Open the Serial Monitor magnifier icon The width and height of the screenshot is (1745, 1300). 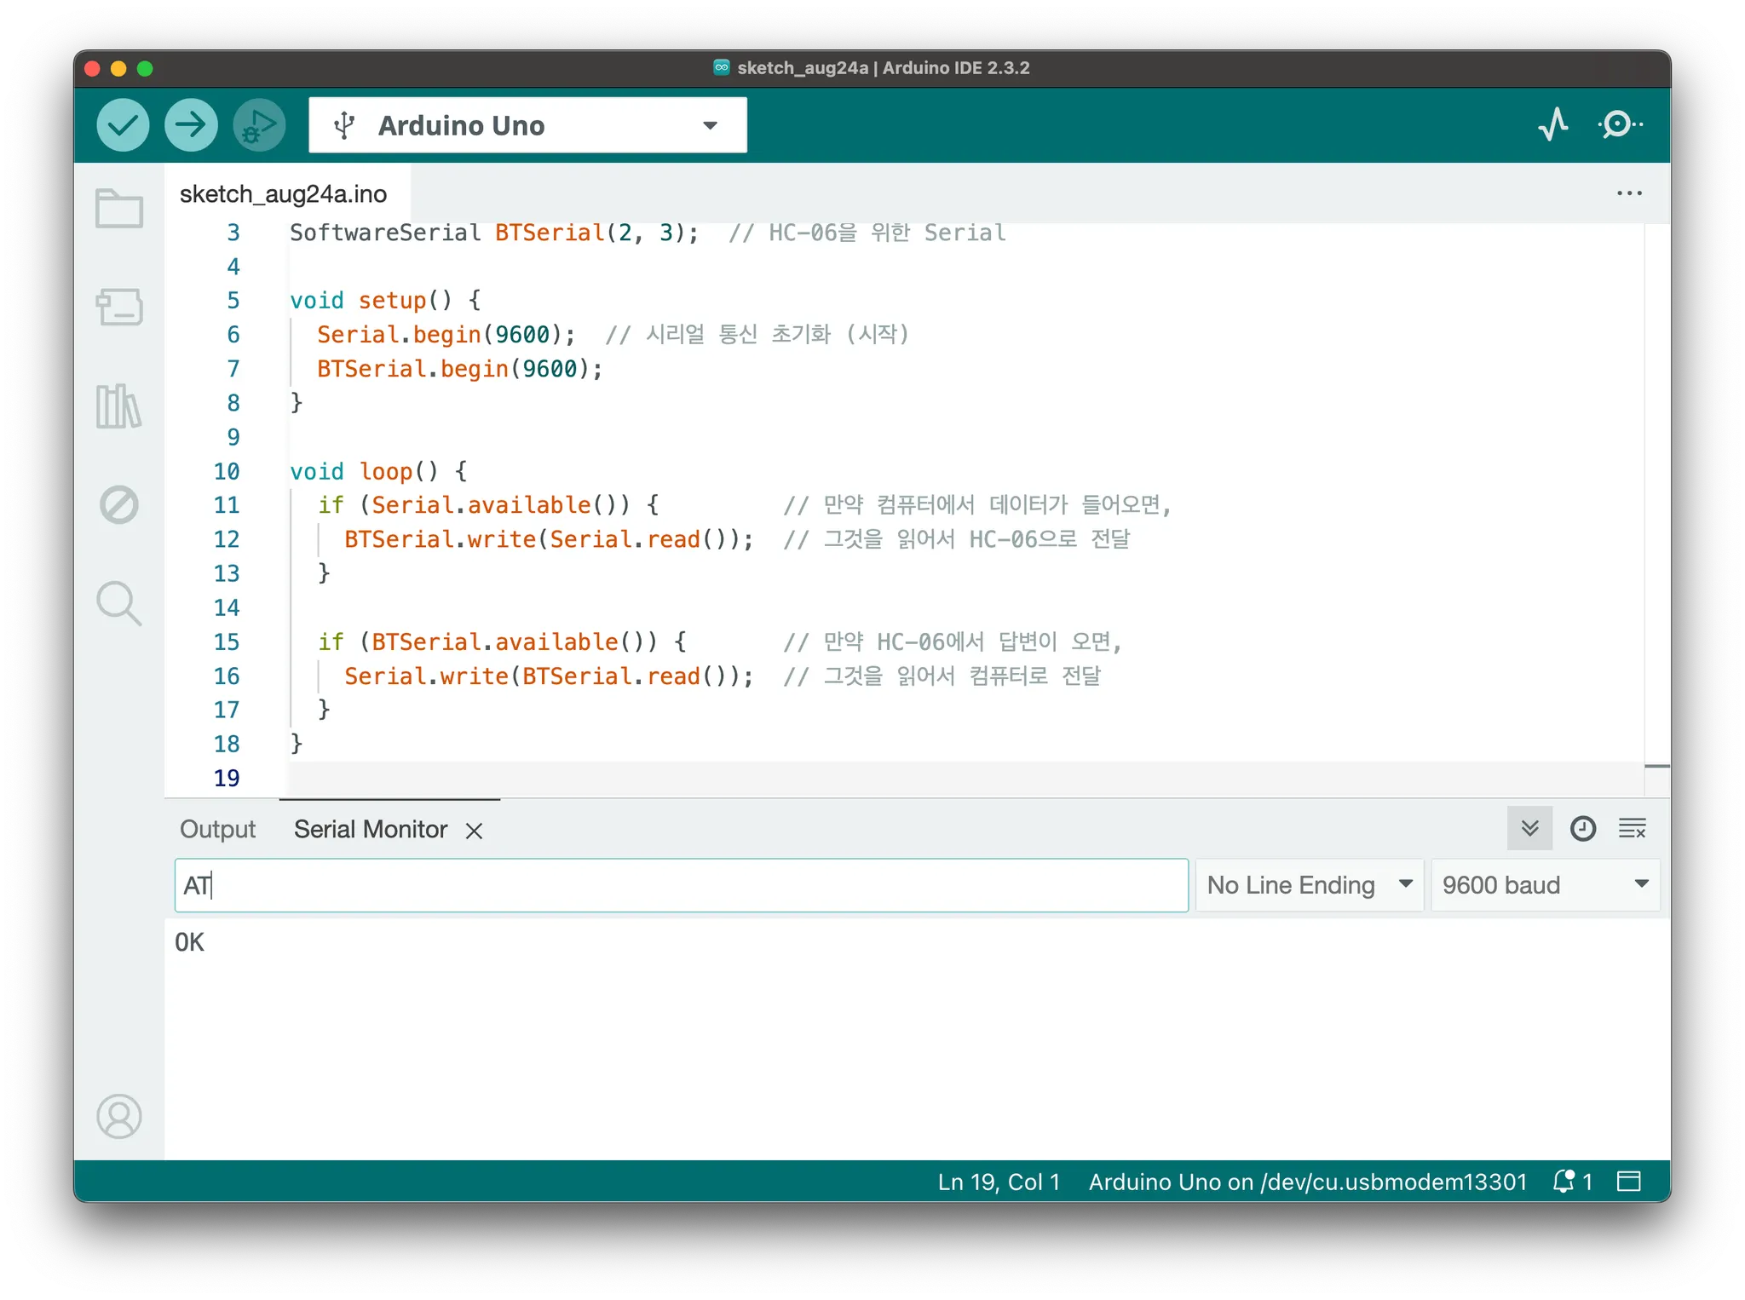(x=1619, y=124)
